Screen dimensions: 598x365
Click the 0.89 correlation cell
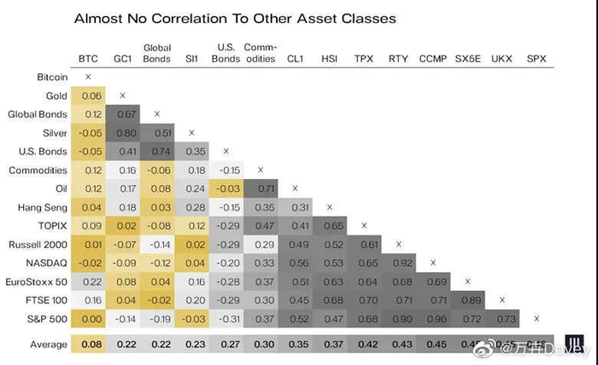[x=467, y=300]
